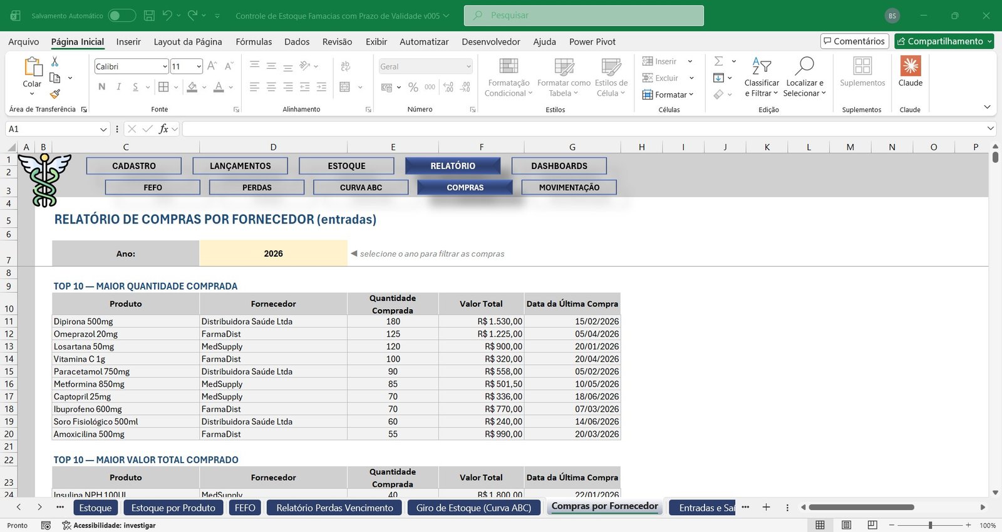This screenshot has width=1002, height=532.
Task: Toggle italic I formatting
Action: 119,87
